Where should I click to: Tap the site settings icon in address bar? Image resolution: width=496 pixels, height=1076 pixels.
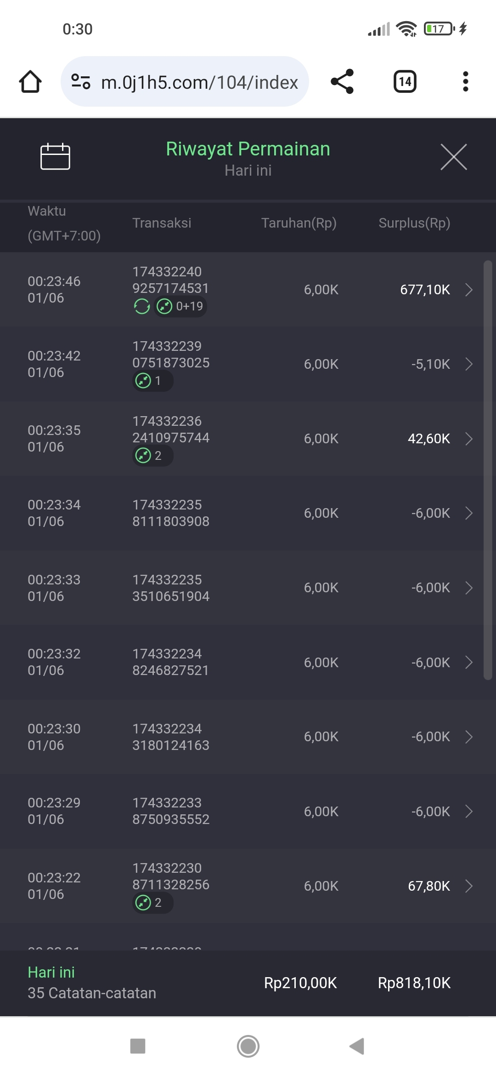(81, 82)
